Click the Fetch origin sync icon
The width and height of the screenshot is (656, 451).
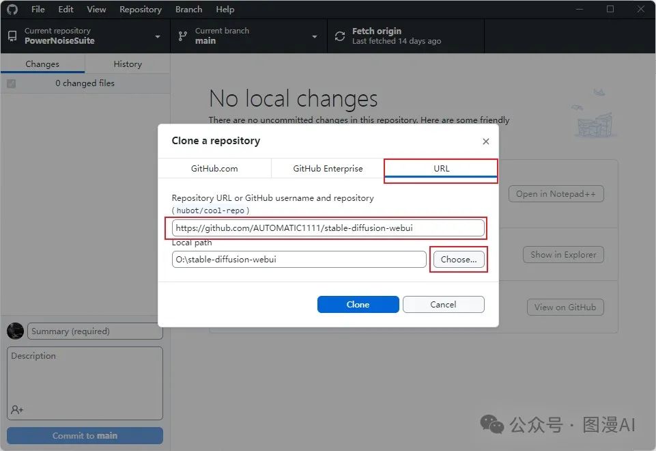tap(340, 36)
